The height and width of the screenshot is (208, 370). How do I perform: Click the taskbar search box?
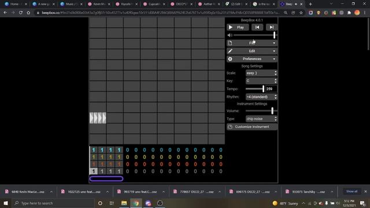[53, 203]
